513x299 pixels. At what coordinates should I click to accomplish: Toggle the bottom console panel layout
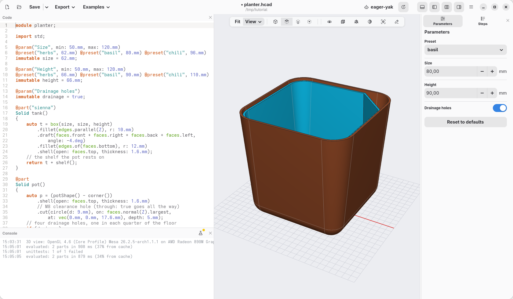click(x=422, y=7)
